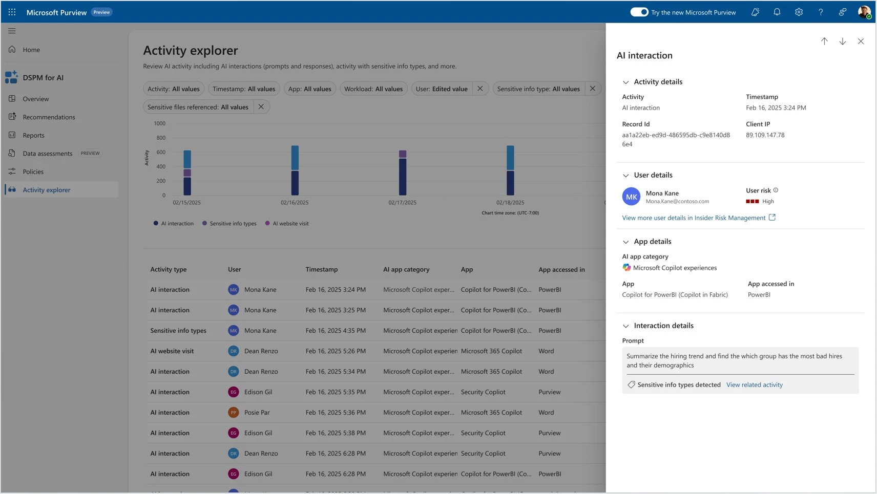Open the what's new megaphone icon
The image size is (877, 494).
(755, 12)
